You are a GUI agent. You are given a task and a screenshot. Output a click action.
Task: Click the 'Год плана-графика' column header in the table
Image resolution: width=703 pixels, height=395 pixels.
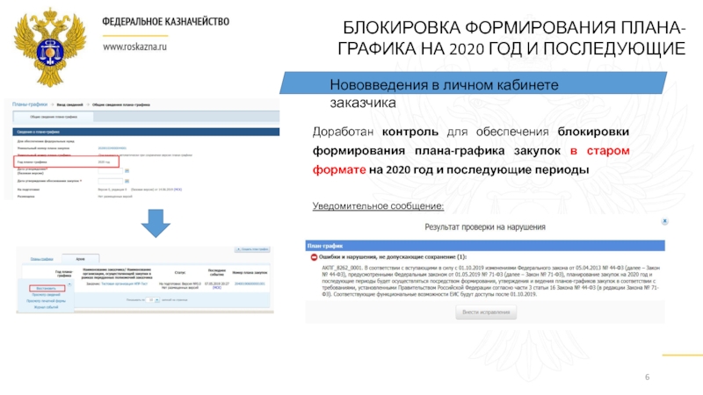(64, 274)
